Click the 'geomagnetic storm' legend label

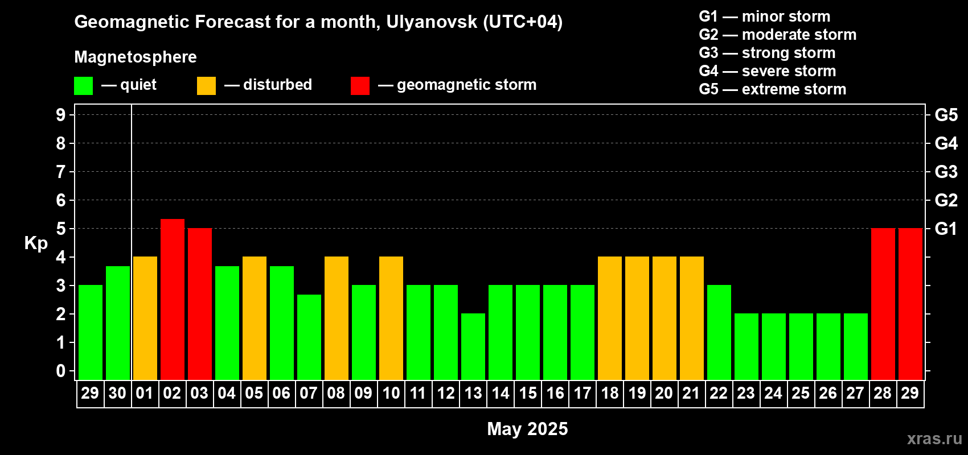click(x=466, y=85)
